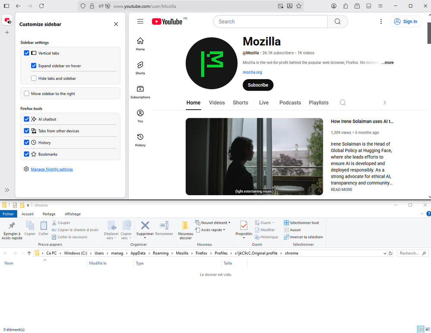Open Firefox application hamburger menu
This screenshot has width=431, height=333.
[380, 6]
